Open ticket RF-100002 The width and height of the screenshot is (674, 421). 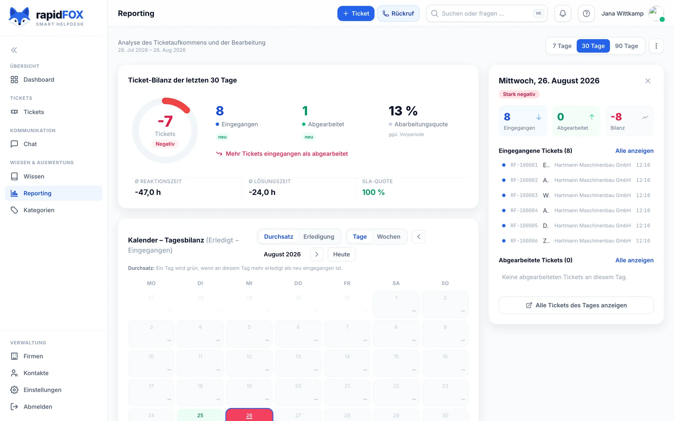pyautogui.click(x=576, y=180)
